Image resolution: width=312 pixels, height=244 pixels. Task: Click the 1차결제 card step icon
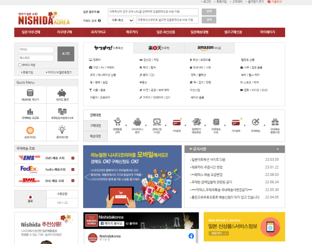[x=177, y=122]
